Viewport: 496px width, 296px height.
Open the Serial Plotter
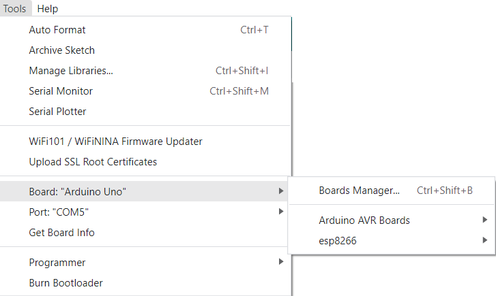pyautogui.click(x=57, y=112)
